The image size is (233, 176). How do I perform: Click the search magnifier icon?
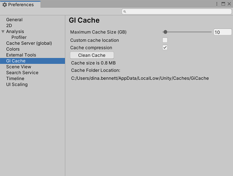click(125, 11)
